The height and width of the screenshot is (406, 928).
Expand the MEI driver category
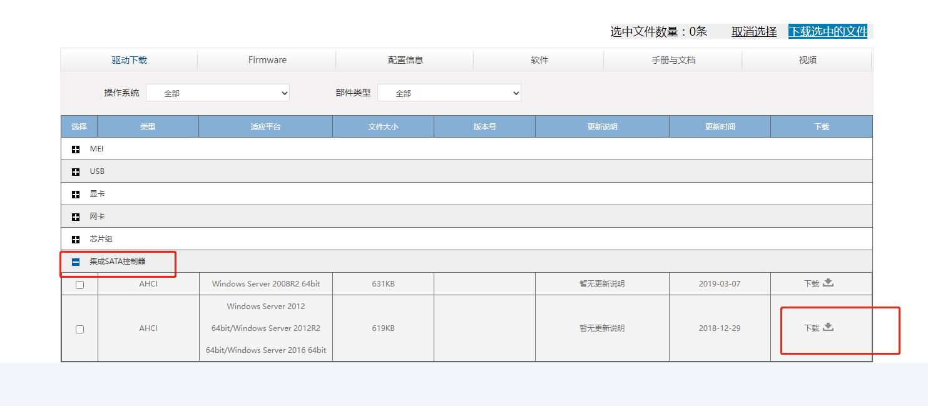[76, 150]
